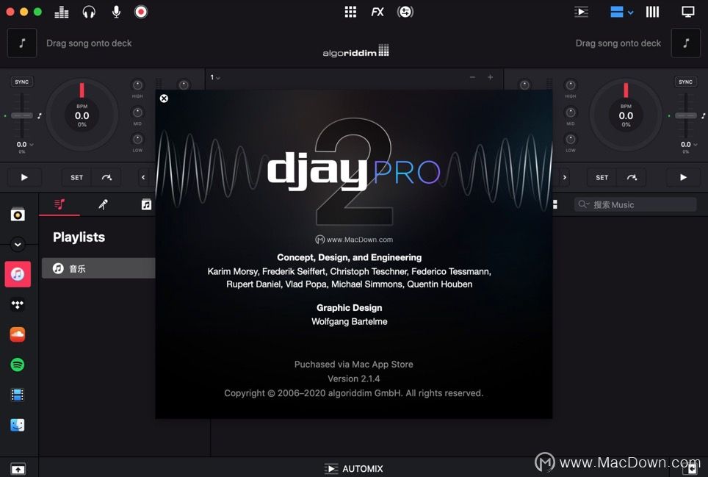Click the right deck next chevron
Image resolution: width=708 pixels, height=477 pixels.
[564, 178]
